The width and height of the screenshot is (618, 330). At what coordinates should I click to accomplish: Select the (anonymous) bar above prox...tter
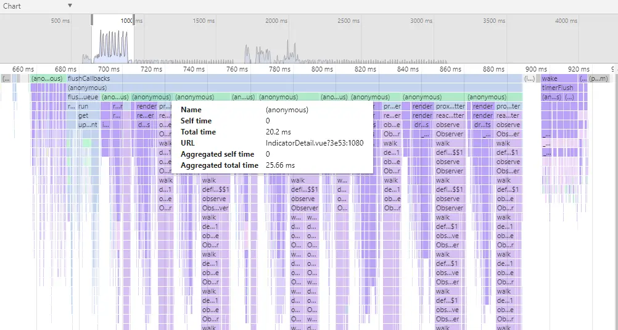click(434, 97)
